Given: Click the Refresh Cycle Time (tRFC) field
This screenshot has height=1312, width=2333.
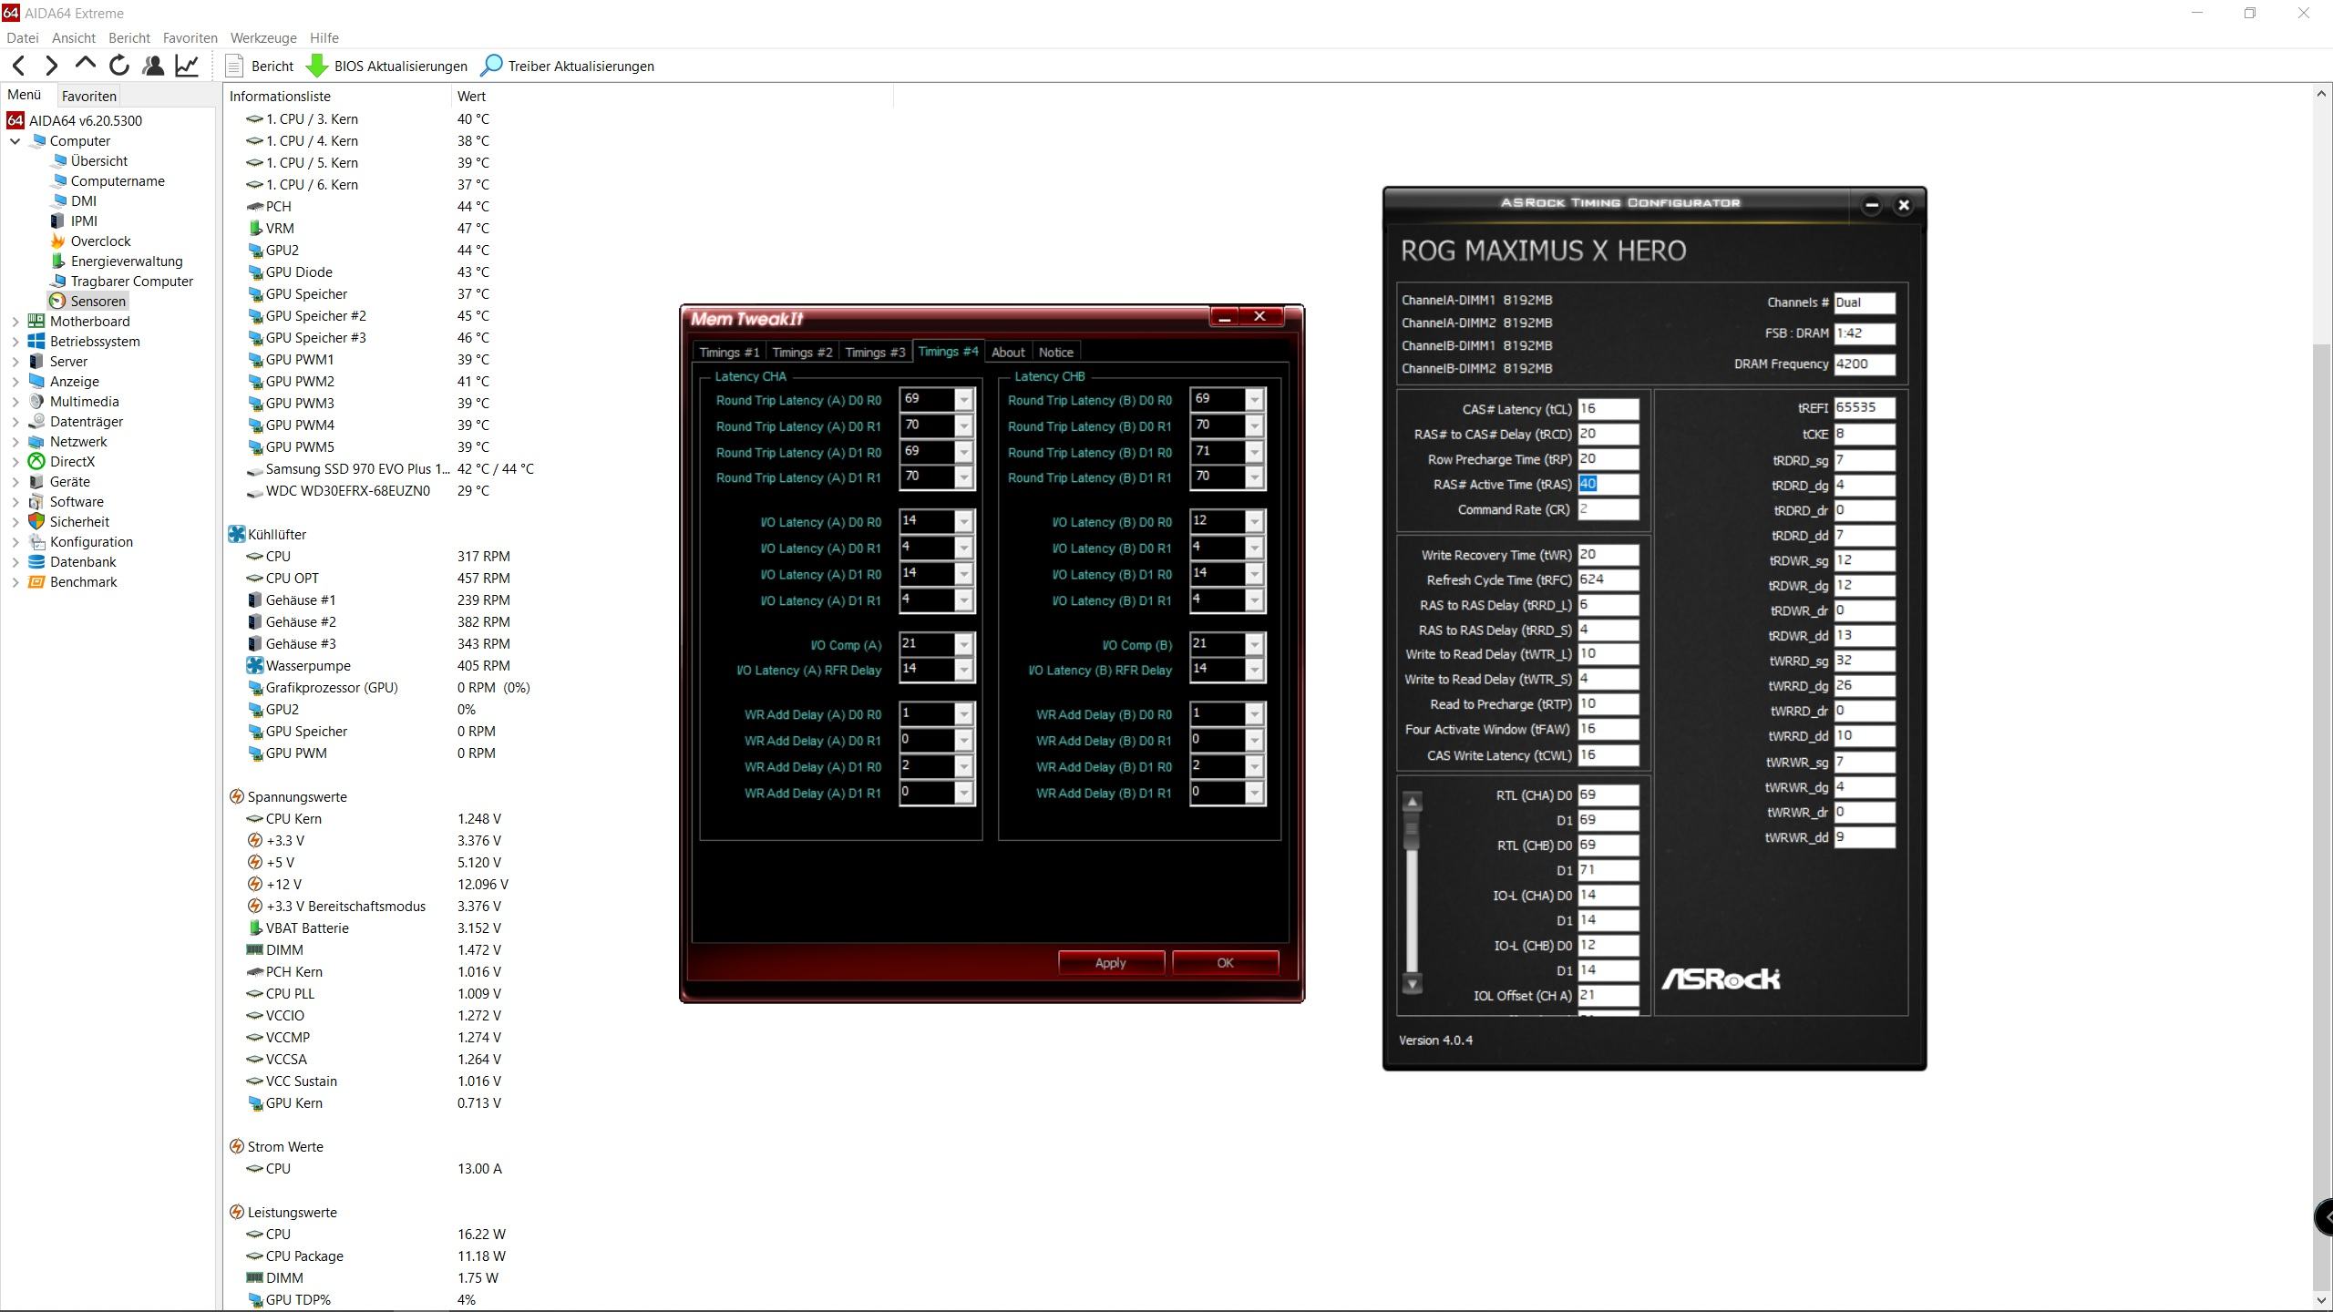Looking at the screenshot, I should tap(1608, 580).
